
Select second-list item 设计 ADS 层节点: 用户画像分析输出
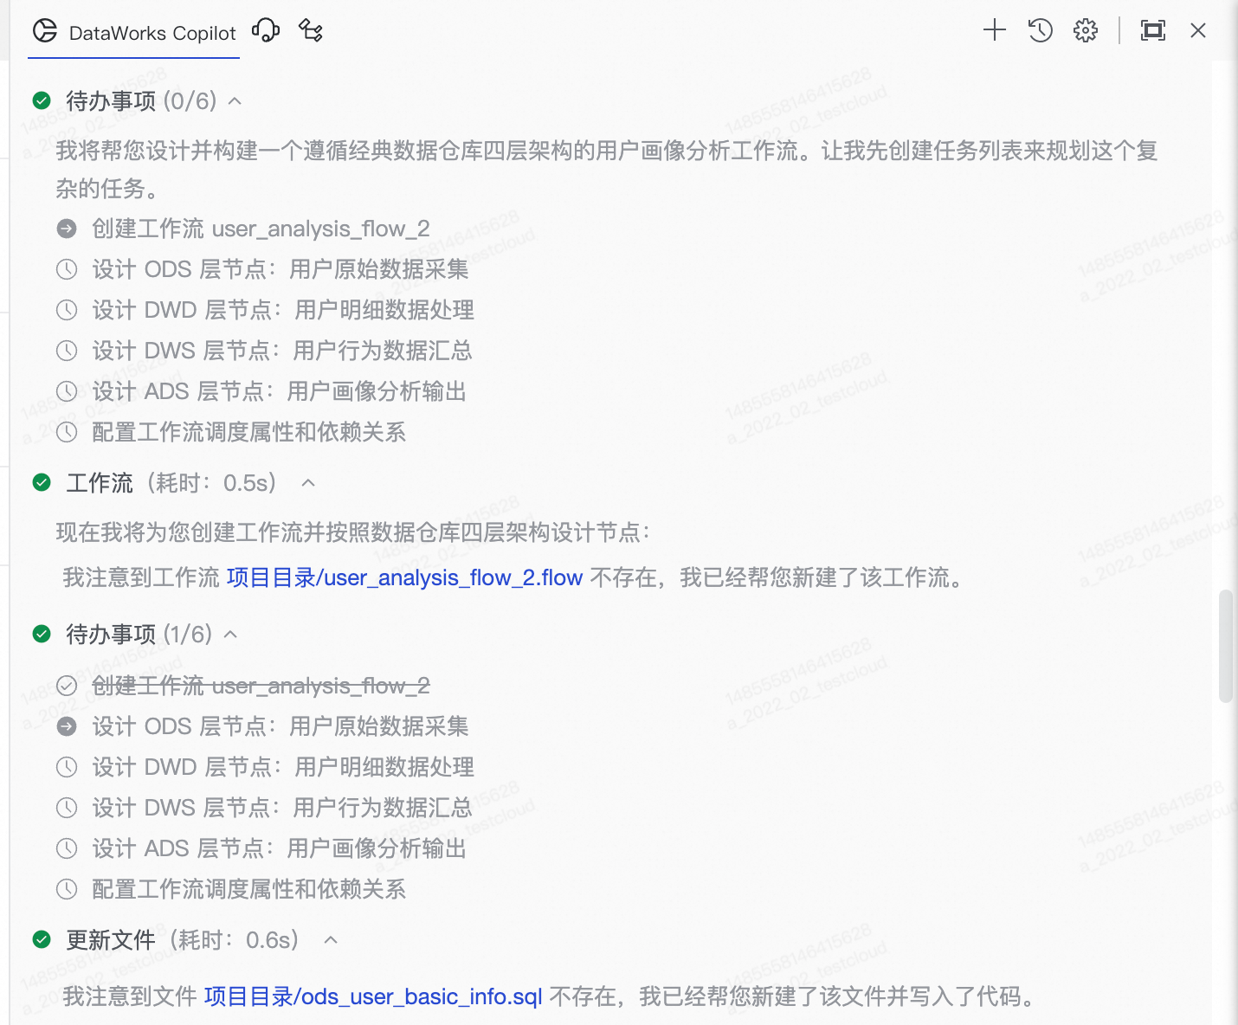pos(280,848)
